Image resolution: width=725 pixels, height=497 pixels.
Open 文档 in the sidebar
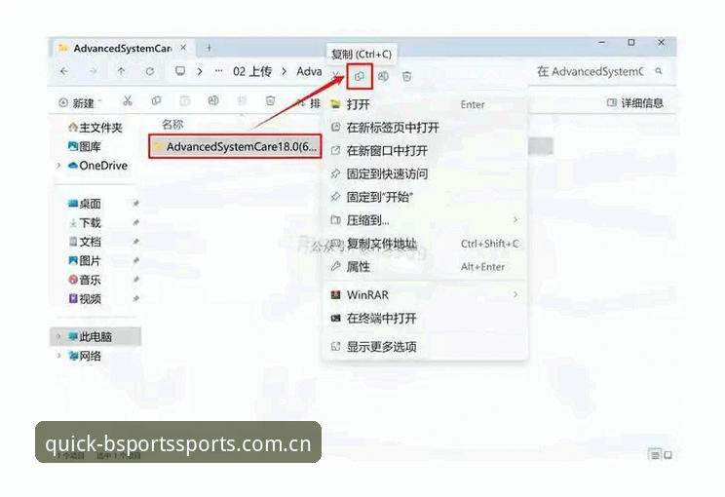click(x=85, y=242)
